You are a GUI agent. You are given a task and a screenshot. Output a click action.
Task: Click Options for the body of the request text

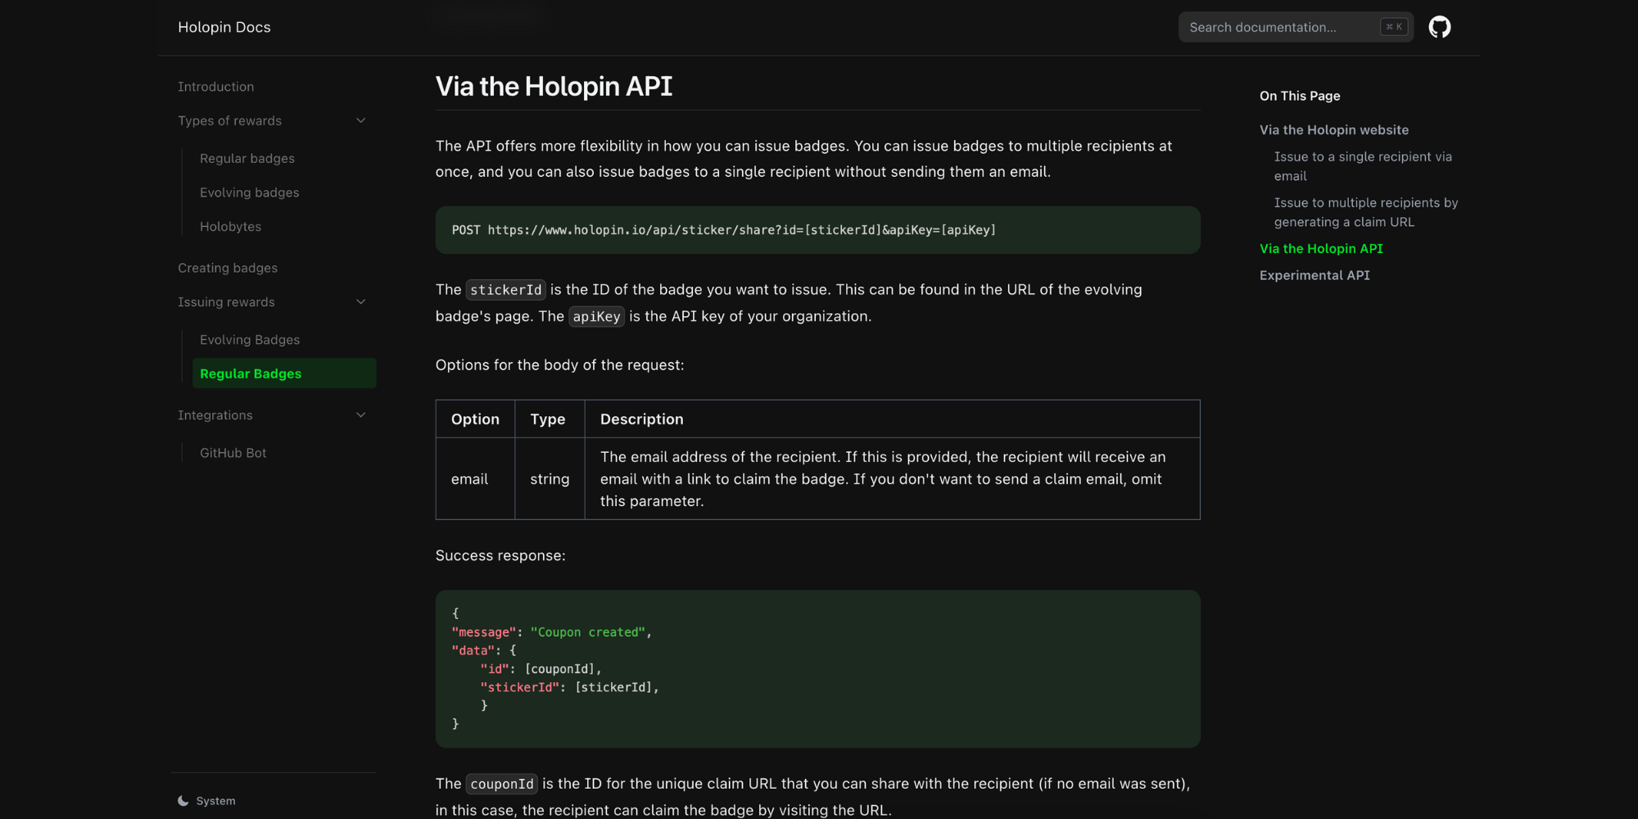pyautogui.click(x=559, y=365)
